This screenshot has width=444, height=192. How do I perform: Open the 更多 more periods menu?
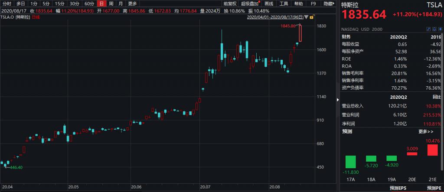[132, 3]
